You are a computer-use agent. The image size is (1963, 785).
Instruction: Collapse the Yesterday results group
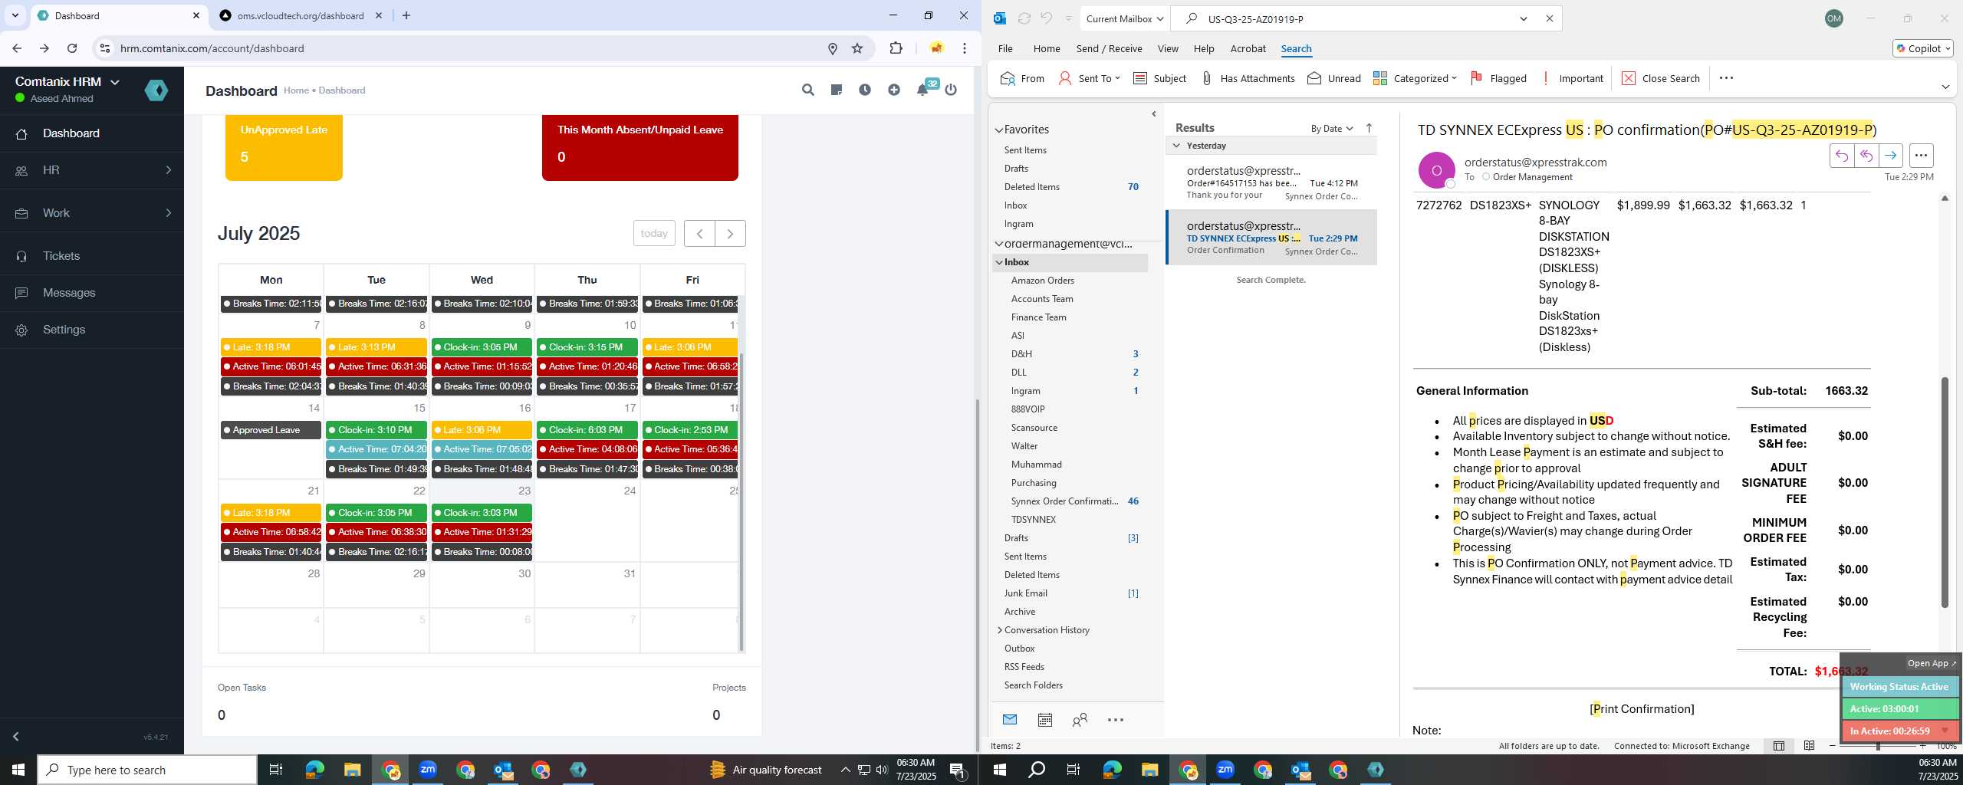[x=1176, y=146]
